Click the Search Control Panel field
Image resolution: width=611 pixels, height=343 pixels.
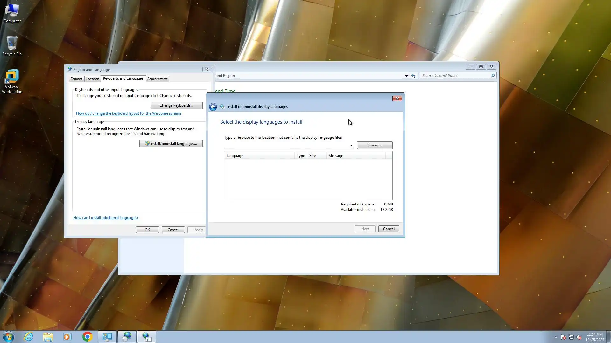455,76
